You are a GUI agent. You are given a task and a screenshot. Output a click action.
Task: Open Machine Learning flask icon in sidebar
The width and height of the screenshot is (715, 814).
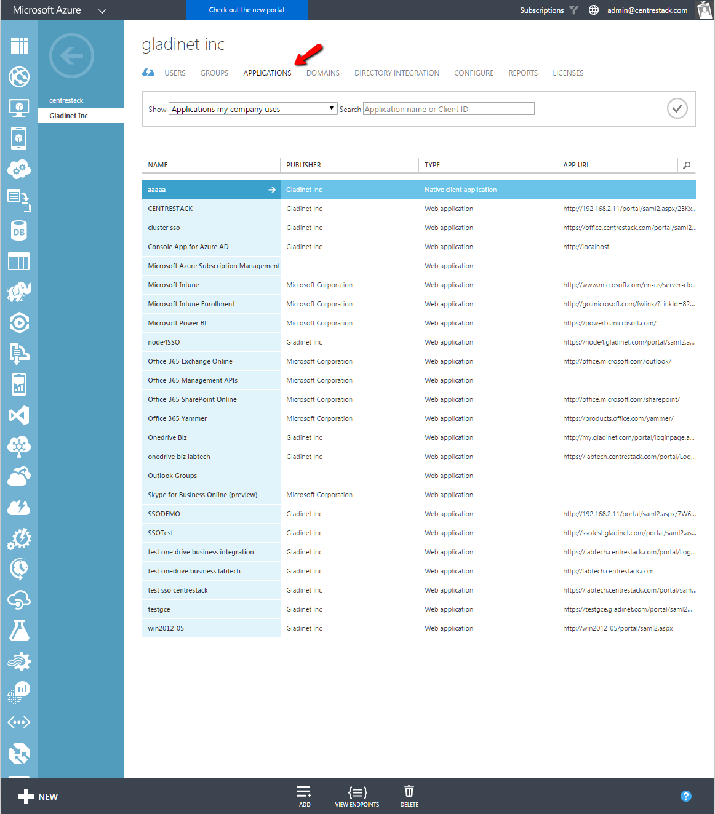tap(19, 631)
